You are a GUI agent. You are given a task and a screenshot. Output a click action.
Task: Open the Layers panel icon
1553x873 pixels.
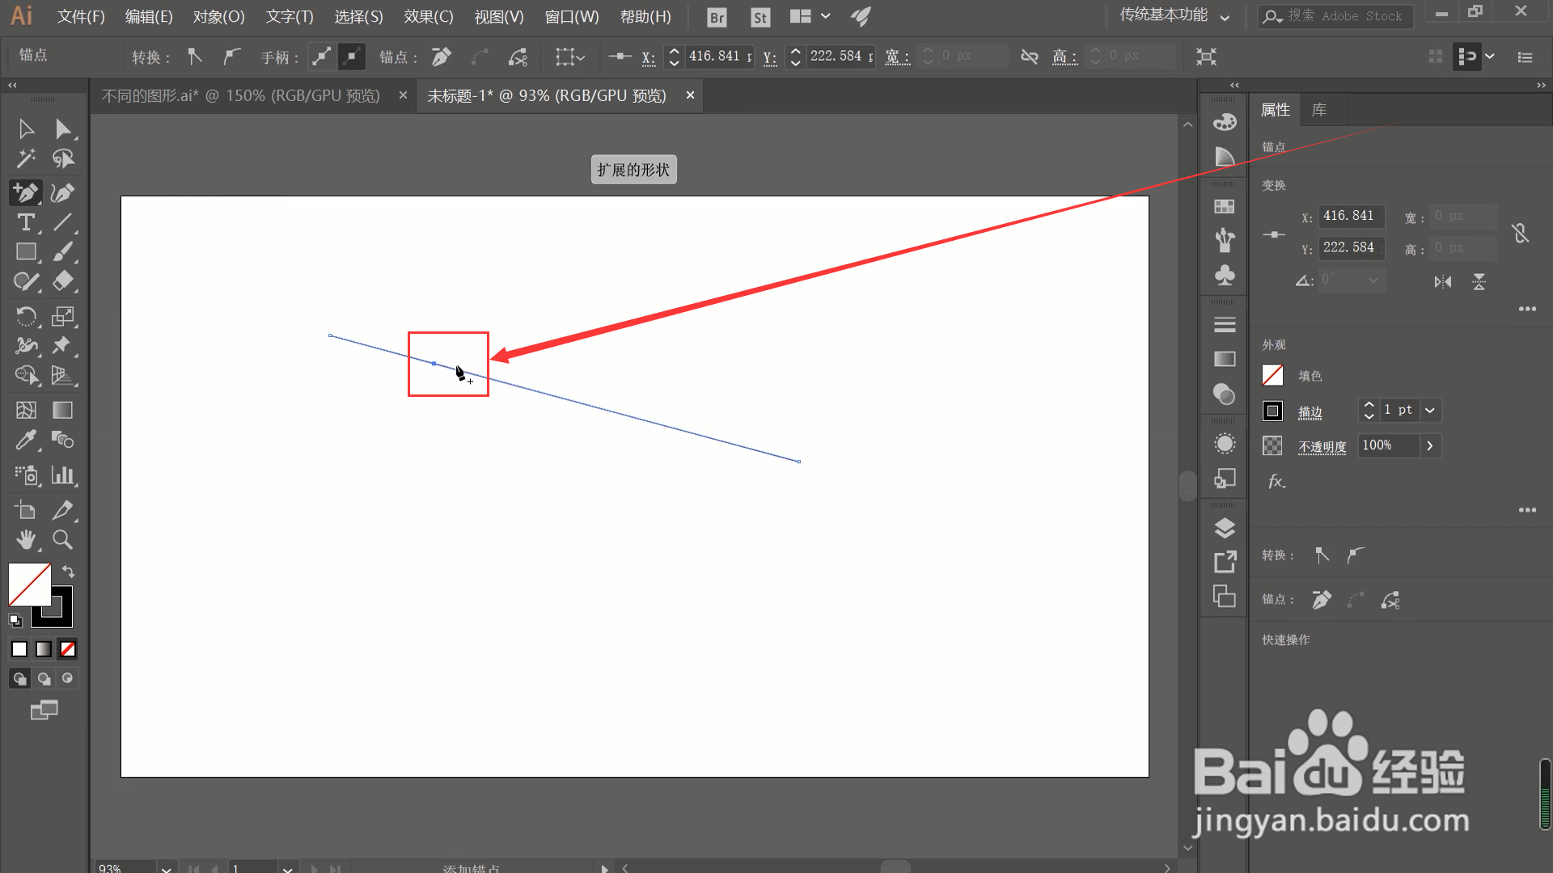[1225, 528]
